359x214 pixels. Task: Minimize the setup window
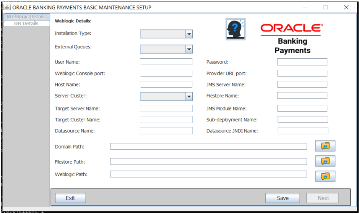click(305, 7)
